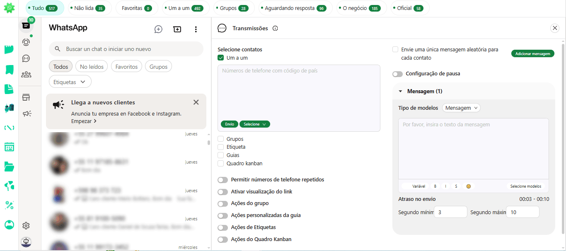The height and width of the screenshot is (251, 566).
Task: Click the green user profile circle icon
Action: coord(9,224)
